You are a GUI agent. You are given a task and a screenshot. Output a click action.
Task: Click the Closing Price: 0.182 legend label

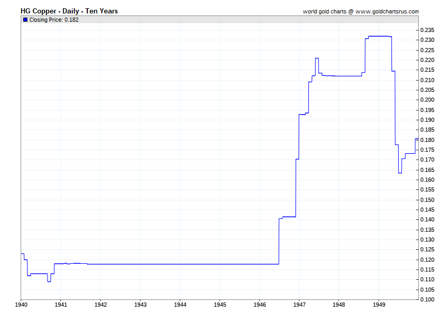(x=54, y=20)
